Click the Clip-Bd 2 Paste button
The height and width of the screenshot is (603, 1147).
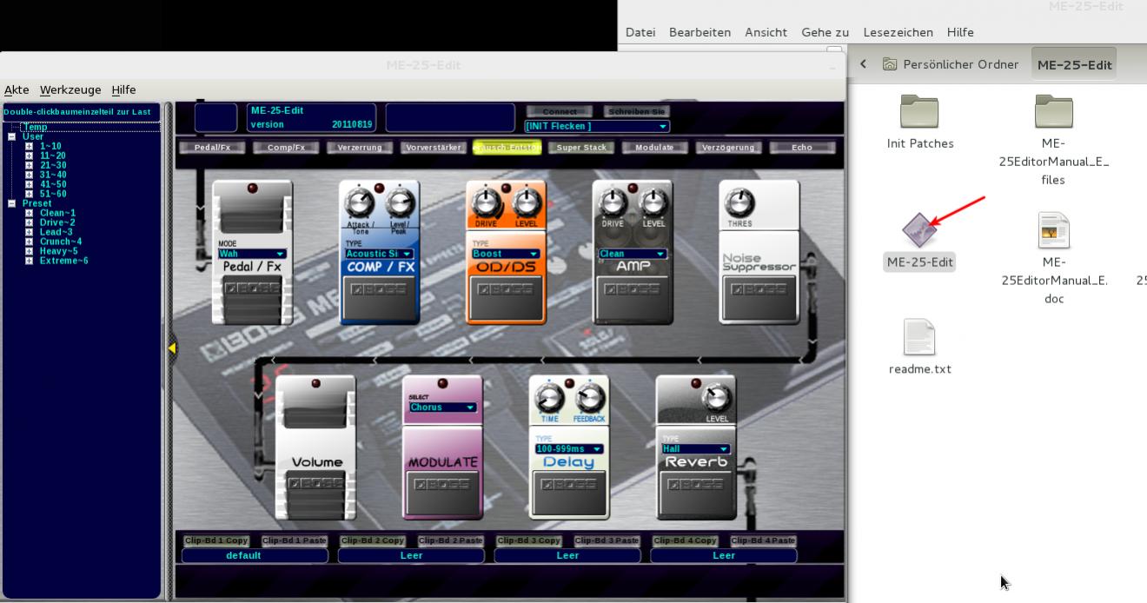[450, 540]
